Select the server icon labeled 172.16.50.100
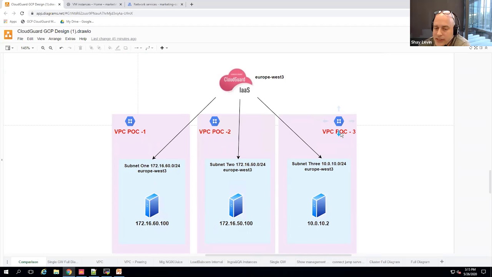 (236, 205)
